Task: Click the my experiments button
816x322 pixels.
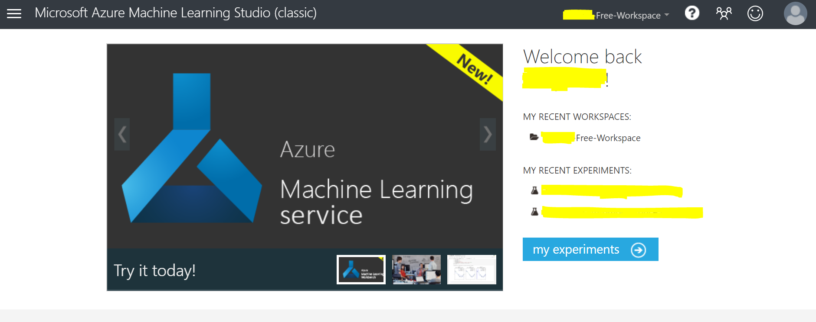Action: 590,249
